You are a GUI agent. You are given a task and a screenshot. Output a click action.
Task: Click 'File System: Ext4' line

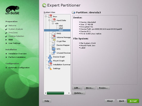(88, 43)
